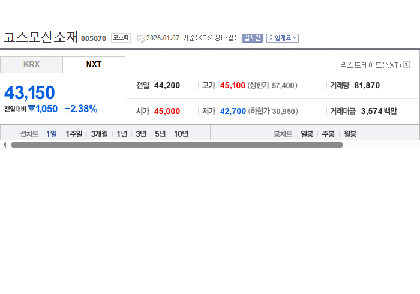Show the 월봉 candle chart

click(350, 134)
